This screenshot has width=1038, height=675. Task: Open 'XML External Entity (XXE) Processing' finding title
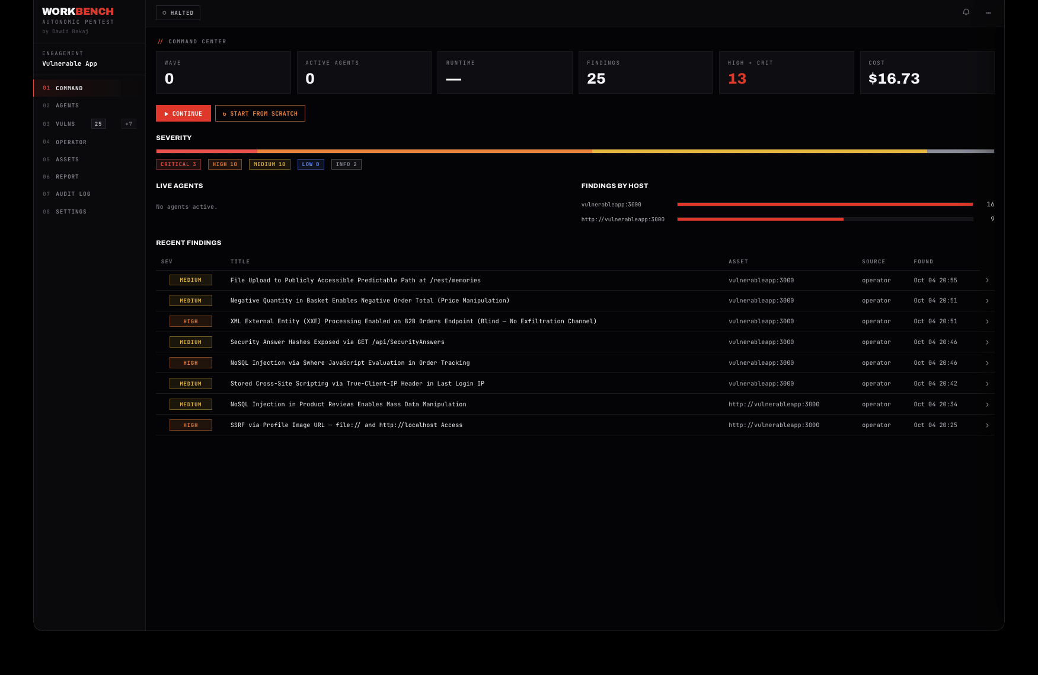(413, 321)
